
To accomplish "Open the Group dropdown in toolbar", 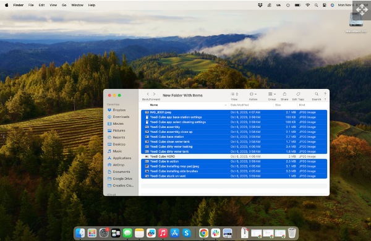I will click(x=272, y=94).
